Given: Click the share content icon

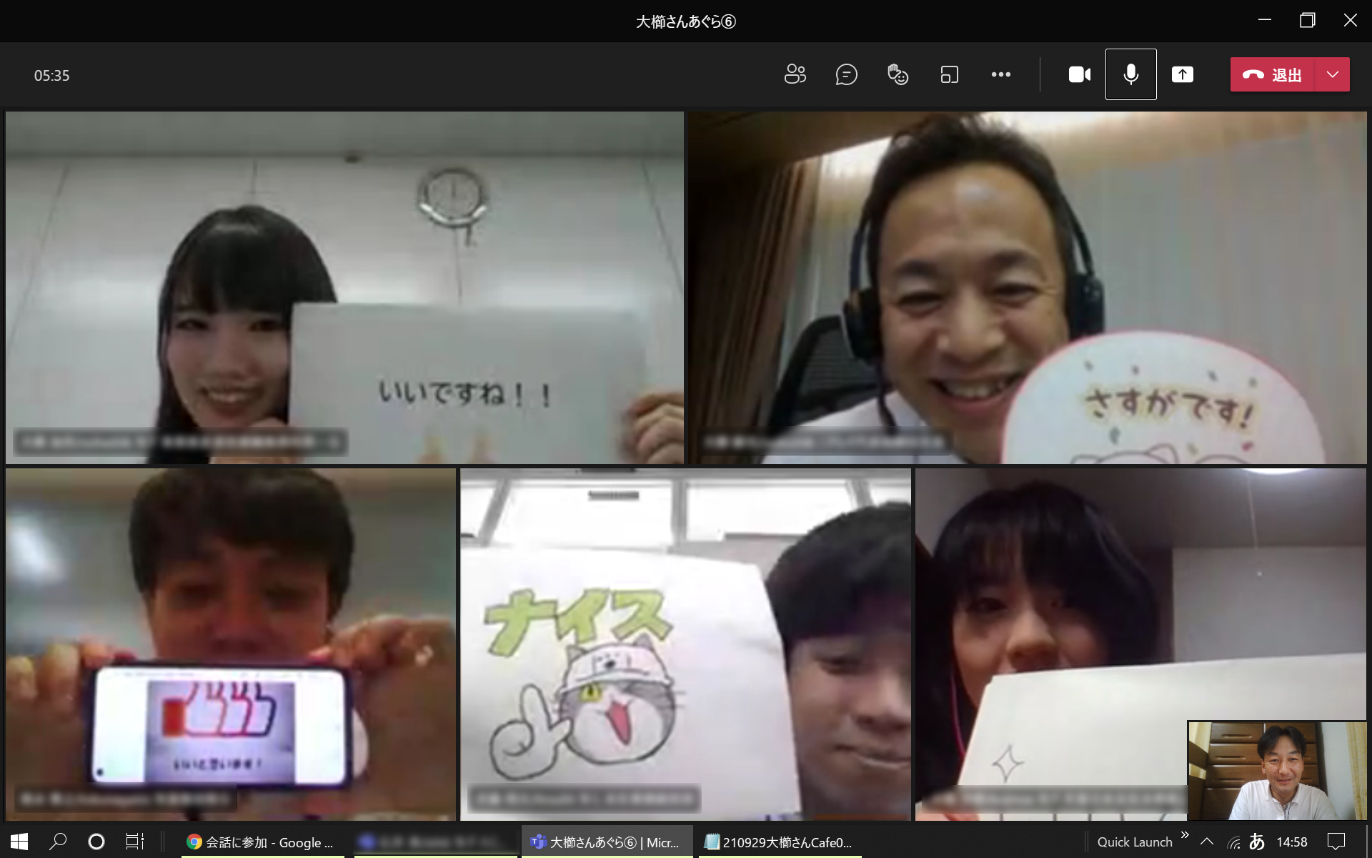Looking at the screenshot, I should pyautogui.click(x=1182, y=74).
